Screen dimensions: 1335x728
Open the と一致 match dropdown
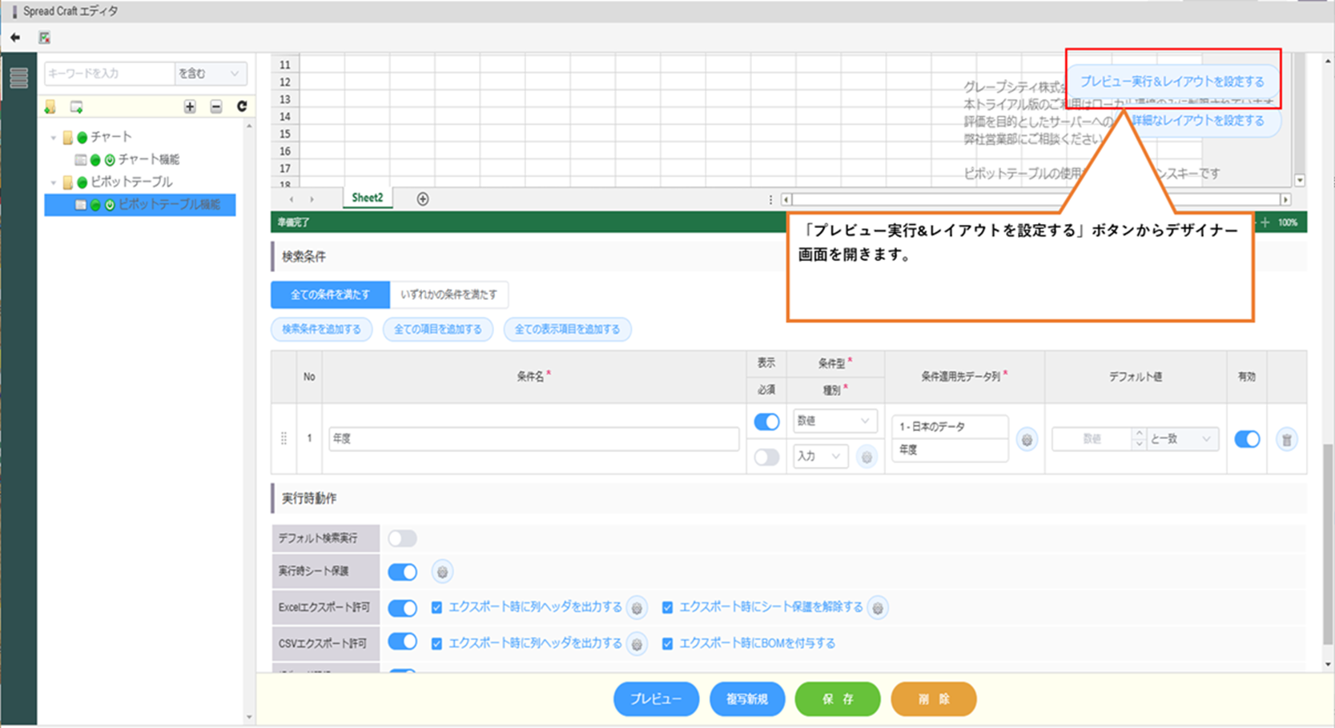[1181, 439]
